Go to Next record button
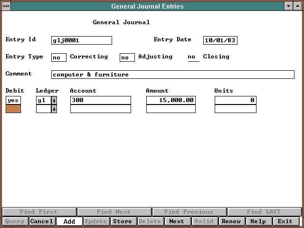 click(x=177, y=221)
